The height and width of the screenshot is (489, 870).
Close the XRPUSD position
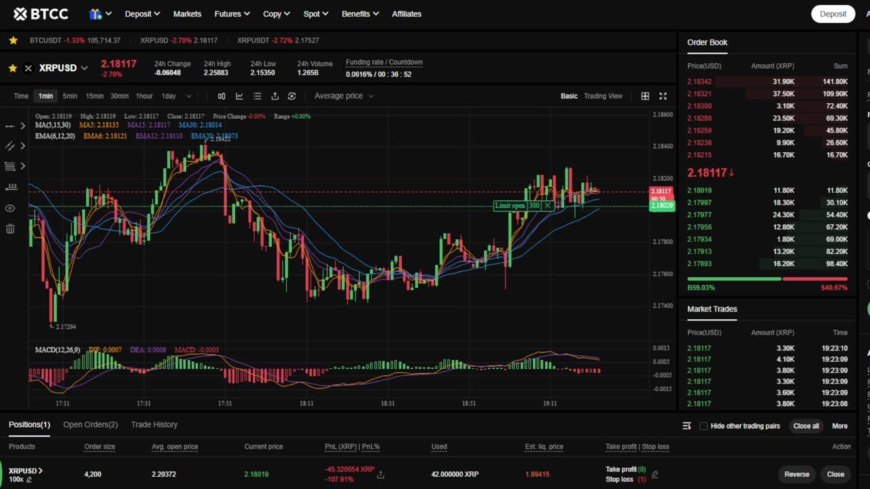pyautogui.click(x=835, y=474)
